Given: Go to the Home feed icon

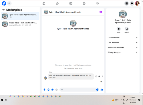Looking at the screenshot, I should pyautogui.click(x=44, y=3).
